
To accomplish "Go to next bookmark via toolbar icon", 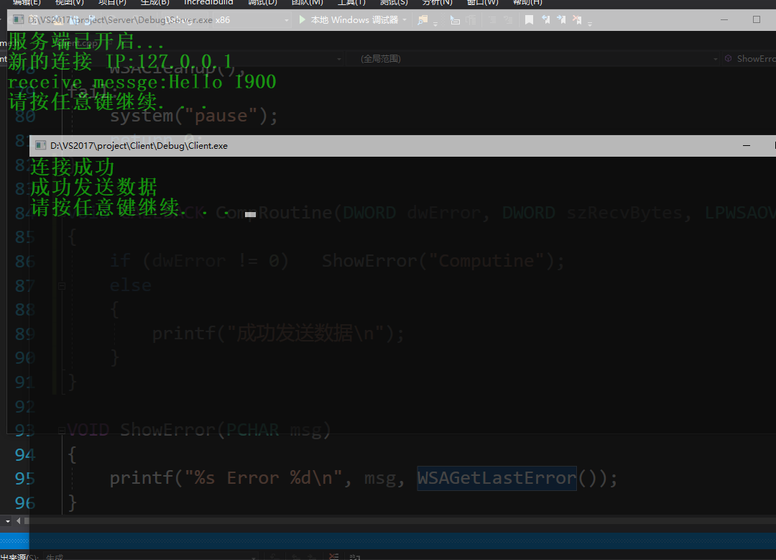I will click(561, 20).
